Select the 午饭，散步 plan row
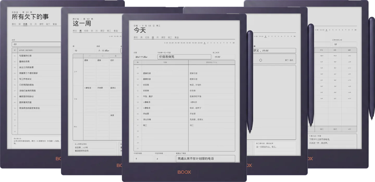This screenshot has width=375, height=182. [165, 96]
